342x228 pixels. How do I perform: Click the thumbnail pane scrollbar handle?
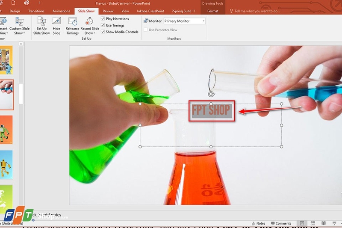pos(21,94)
